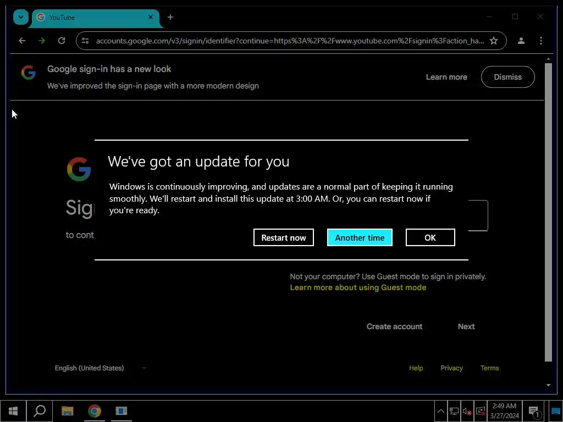
Task: Open Windows taskbar search
Action: 40,411
